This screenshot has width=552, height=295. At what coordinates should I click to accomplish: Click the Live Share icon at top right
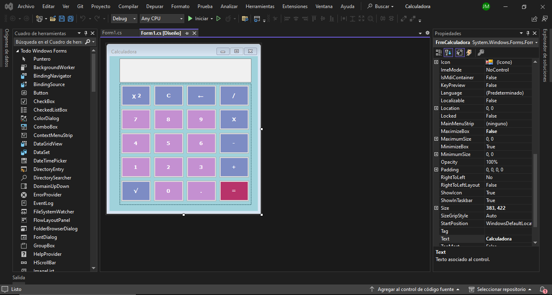tap(534, 19)
